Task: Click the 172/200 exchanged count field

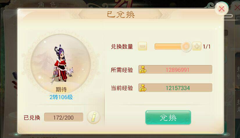Action: click(x=64, y=117)
